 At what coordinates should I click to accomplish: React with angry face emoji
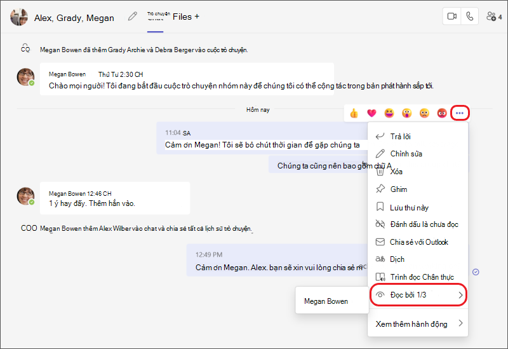pos(442,113)
